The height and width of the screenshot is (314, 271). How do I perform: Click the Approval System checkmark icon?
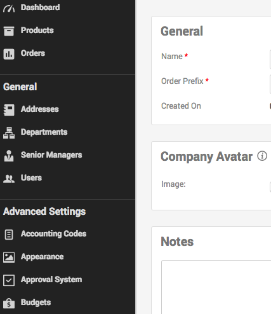click(9, 280)
